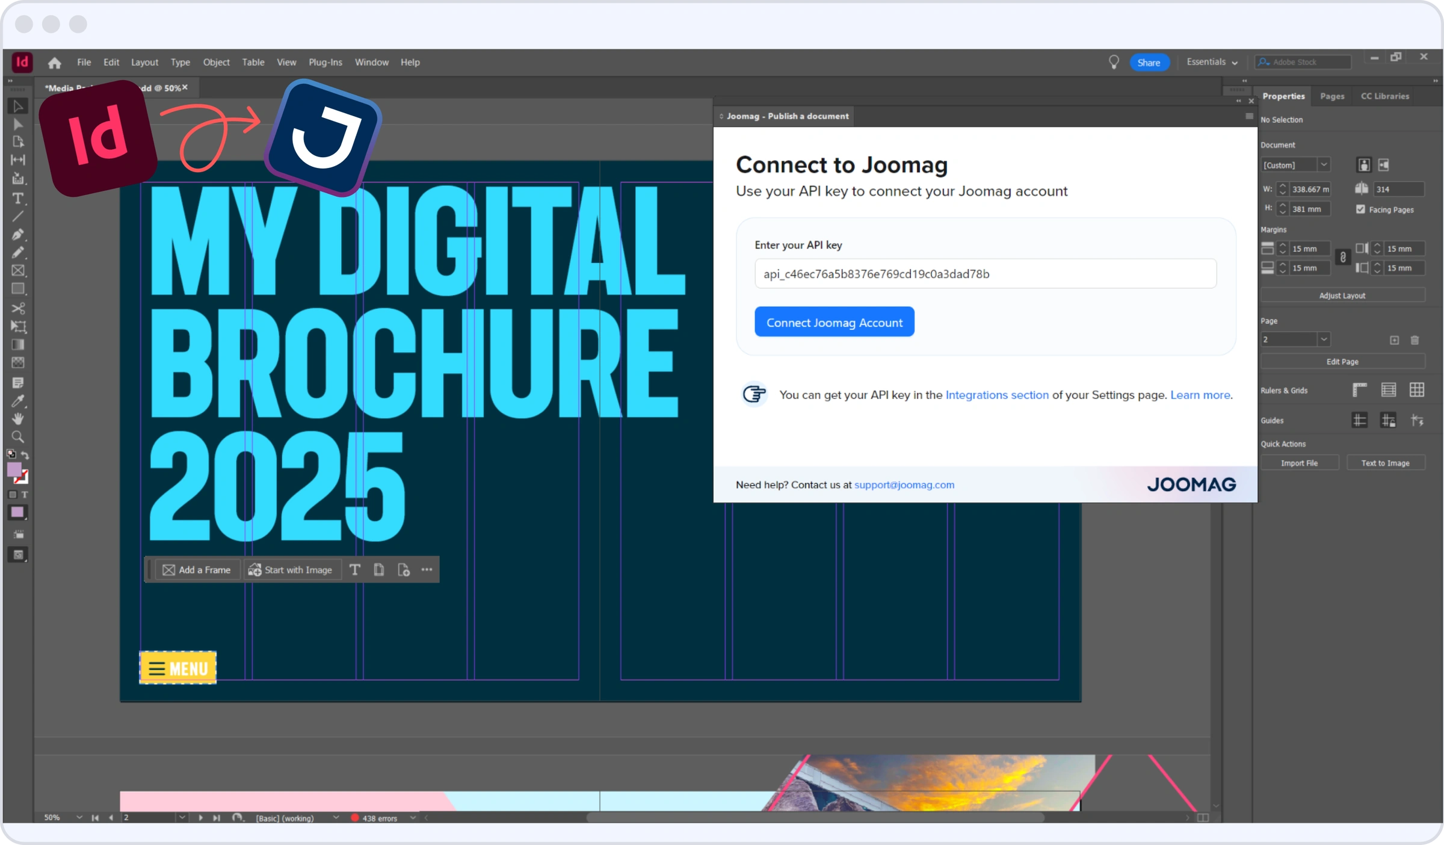1444x845 pixels.
Task: Select the Scissors tool
Action: point(18,309)
